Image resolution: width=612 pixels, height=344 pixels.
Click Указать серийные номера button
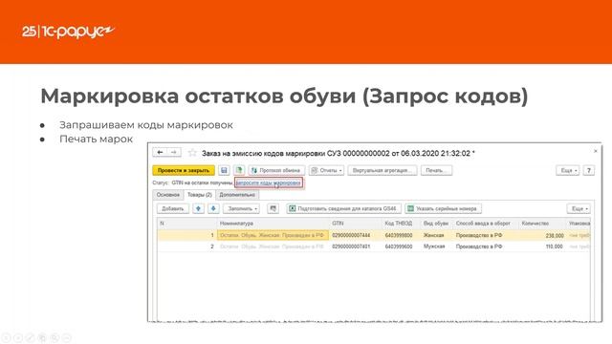(x=443, y=208)
